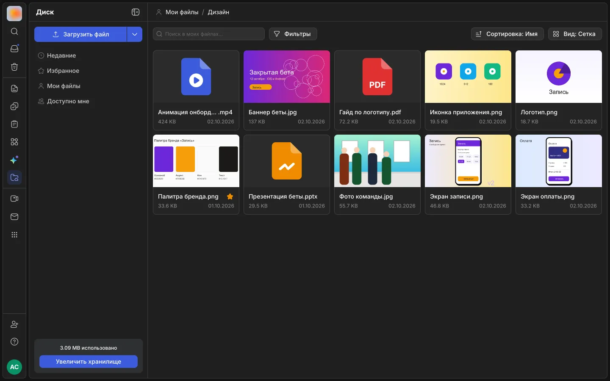Open Иконка приложения.png thumbnail
610x381 pixels.
pos(468,77)
